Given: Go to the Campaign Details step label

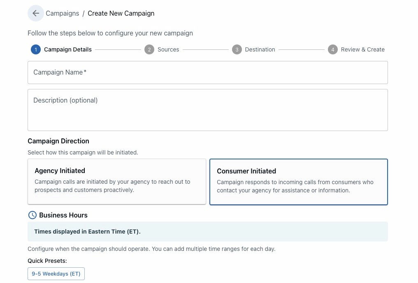Looking at the screenshot, I should pos(68,49).
